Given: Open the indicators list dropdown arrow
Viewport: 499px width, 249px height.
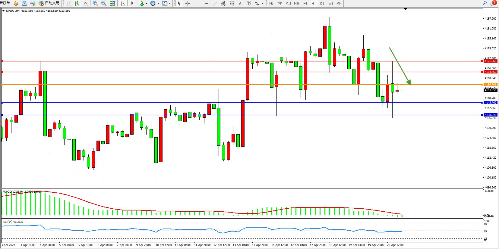Looking at the screenshot, I should tap(147, 4).
